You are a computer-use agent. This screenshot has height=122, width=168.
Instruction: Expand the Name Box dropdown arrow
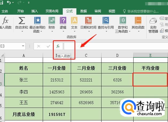(x=23, y=46)
